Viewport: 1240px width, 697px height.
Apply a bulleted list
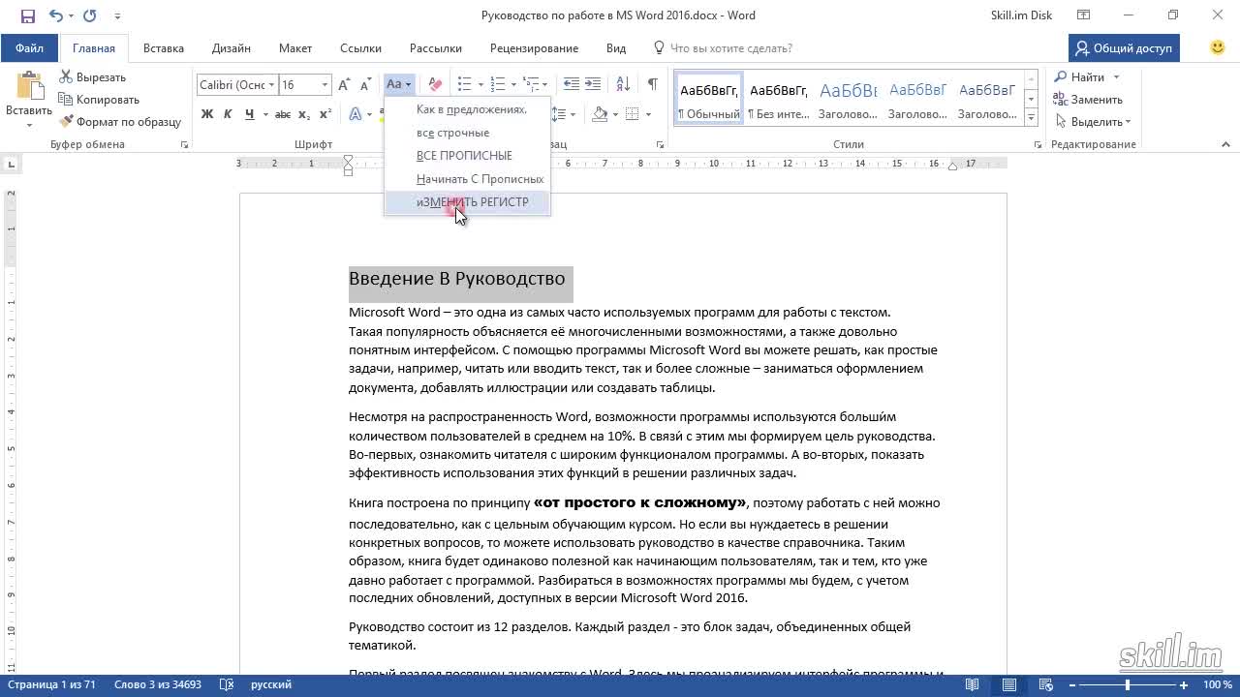pos(465,85)
